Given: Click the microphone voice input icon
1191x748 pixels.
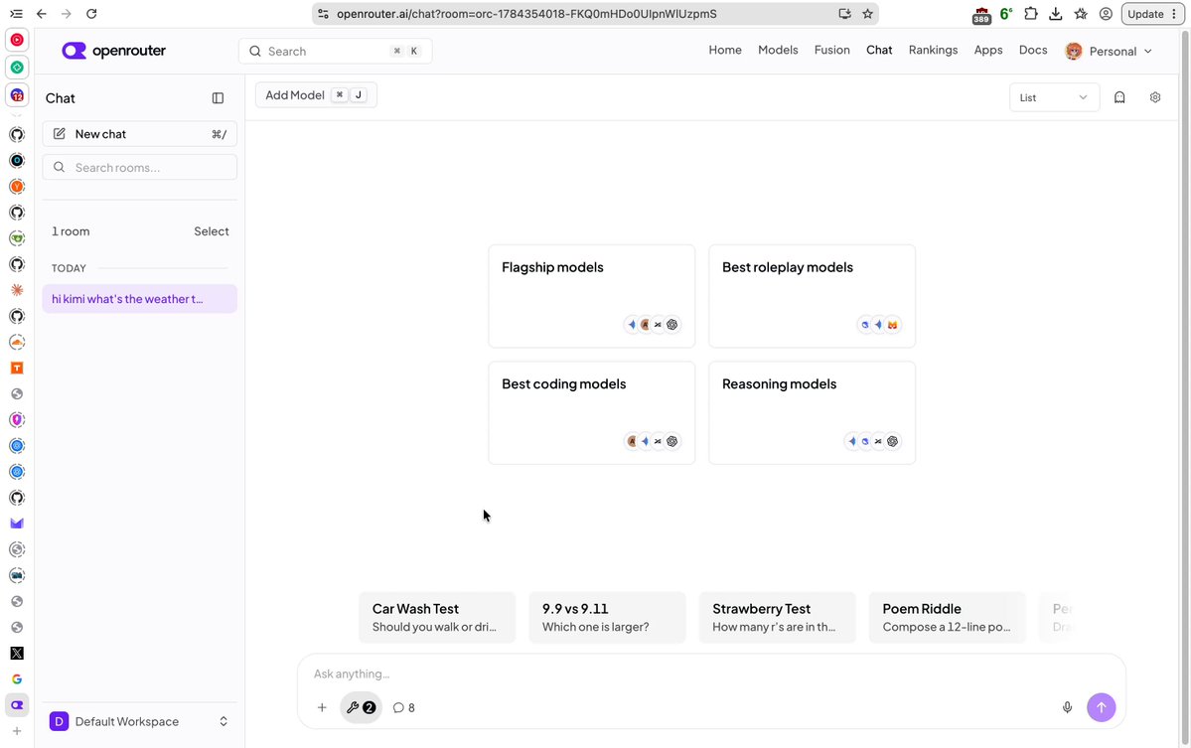Looking at the screenshot, I should [1067, 707].
